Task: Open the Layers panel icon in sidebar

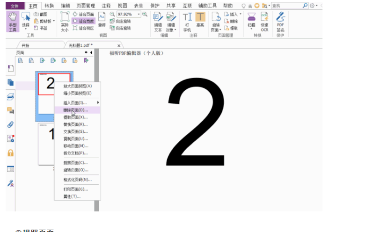Action: pos(10,96)
